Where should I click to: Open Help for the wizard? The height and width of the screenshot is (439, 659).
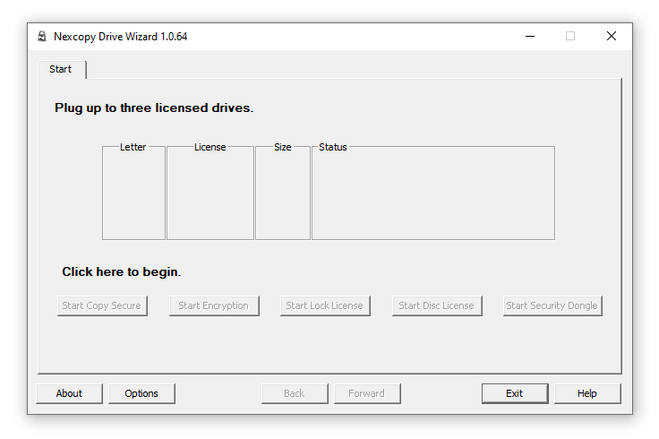(x=586, y=393)
